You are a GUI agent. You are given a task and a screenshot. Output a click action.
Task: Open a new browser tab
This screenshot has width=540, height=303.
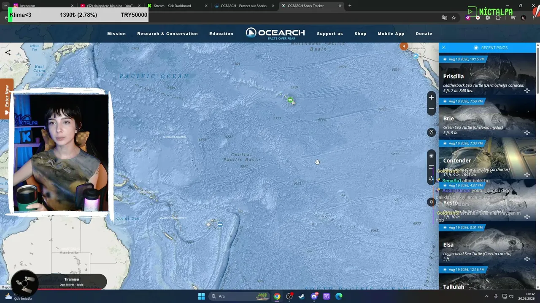[350, 5]
